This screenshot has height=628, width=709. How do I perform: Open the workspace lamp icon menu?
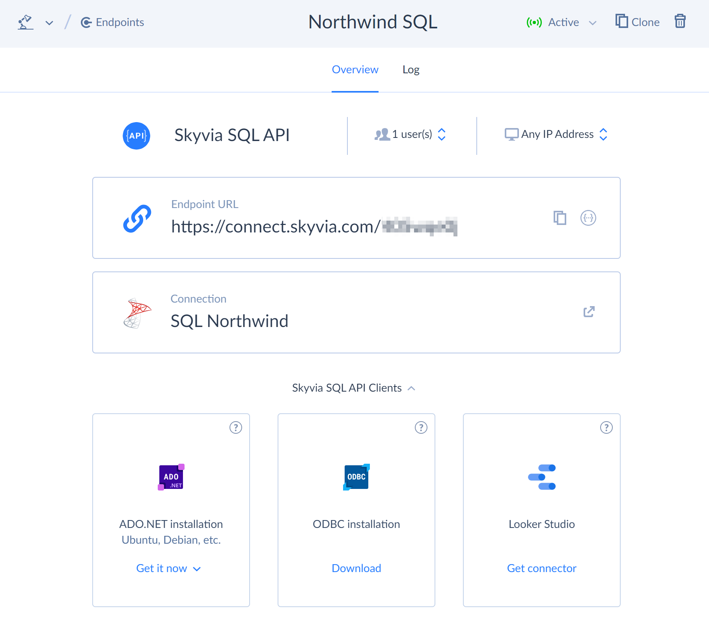click(x=25, y=22)
